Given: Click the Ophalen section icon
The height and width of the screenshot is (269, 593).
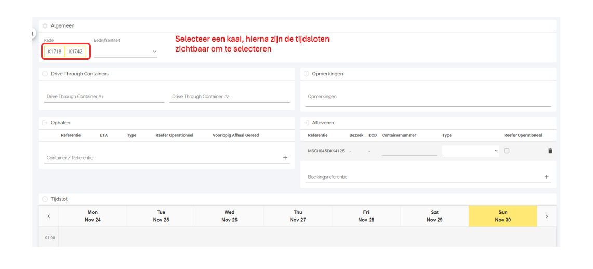Looking at the screenshot, I should click(x=45, y=123).
